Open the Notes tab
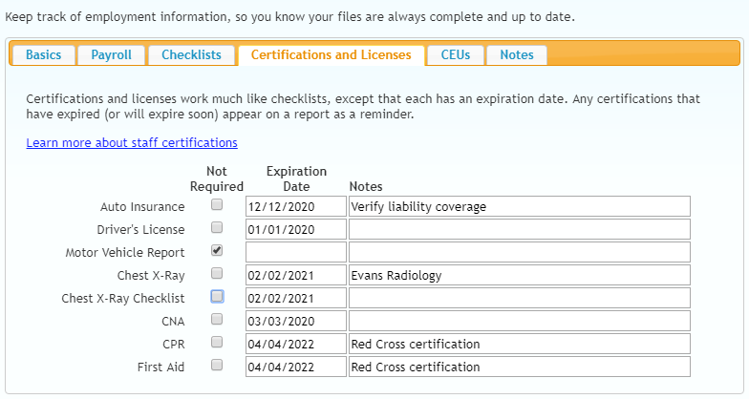749x399 pixels. click(x=517, y=55)
